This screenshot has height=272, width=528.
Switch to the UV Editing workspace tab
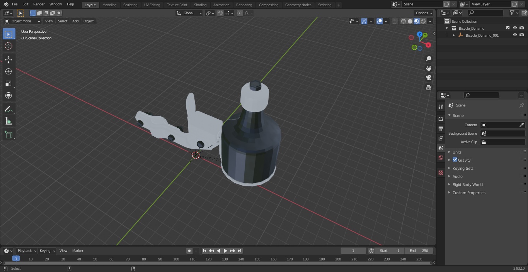click(x=152, y=5)
